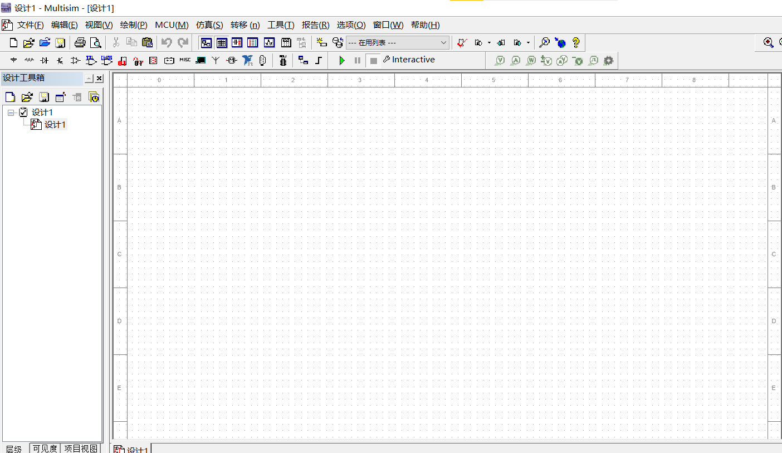Run the simulation with the green play button

click(341, 60)
